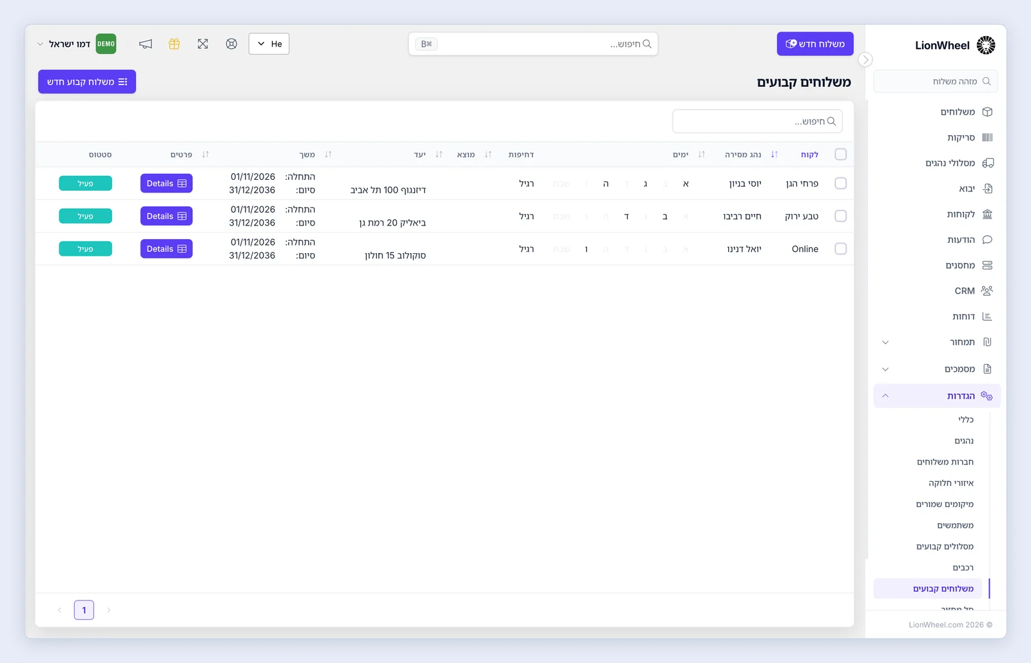Image resolution: width=1031 pixels, height=663 pixels.
Task: Open the lifebuoy support icon
Action: 231,44
